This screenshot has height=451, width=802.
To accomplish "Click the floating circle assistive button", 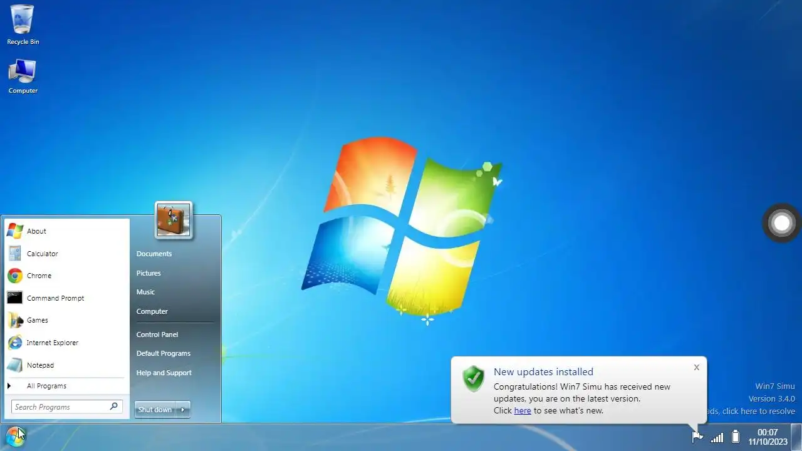I will click(x=781, y=222).
